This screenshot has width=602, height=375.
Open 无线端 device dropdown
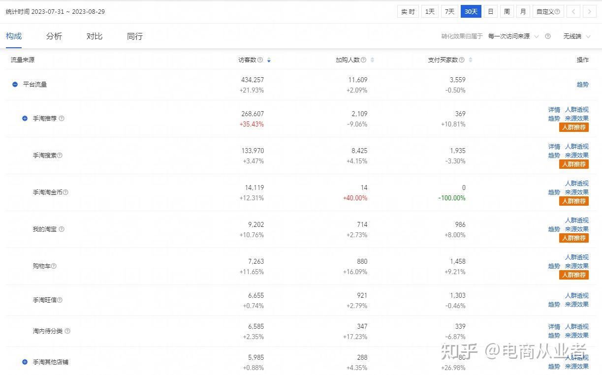[576, 36]
